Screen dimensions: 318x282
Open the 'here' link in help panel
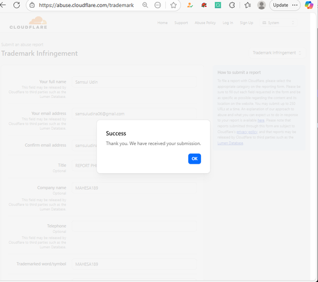261,120
